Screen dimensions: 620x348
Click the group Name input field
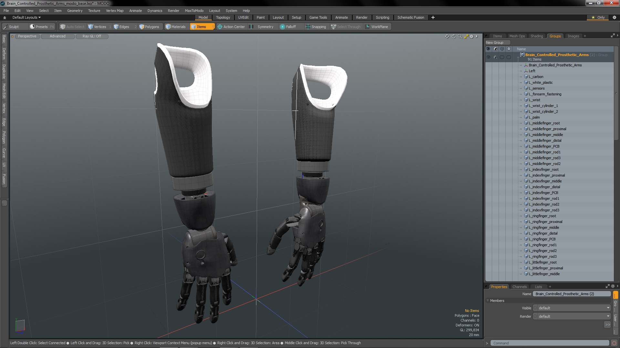click(x=571, y=294)
